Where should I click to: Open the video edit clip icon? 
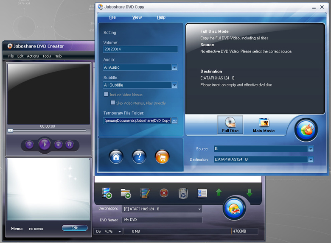pos(145,193)
